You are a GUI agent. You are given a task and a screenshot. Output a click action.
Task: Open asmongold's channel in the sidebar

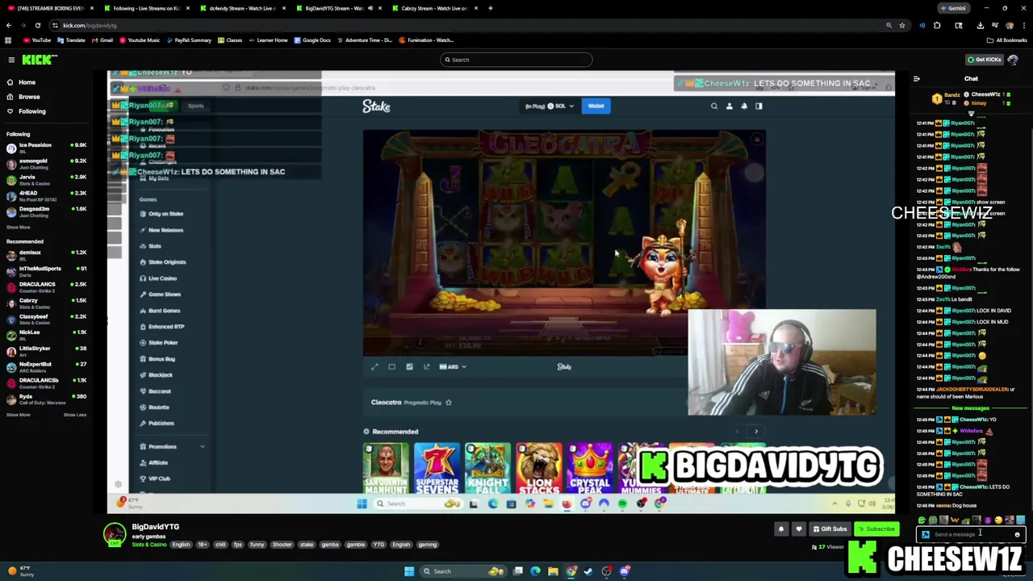pos(46,164)
